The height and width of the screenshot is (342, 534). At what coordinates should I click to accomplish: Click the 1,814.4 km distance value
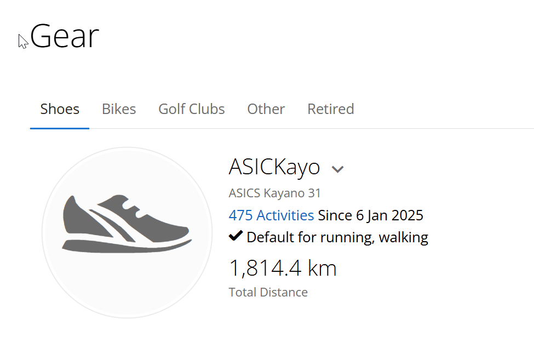[282, 269]
